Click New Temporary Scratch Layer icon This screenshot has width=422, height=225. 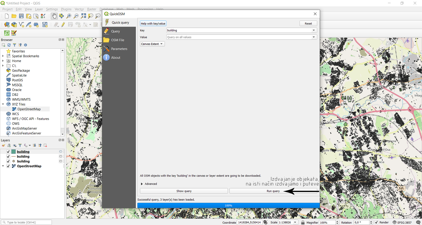click(x=36, y=25)
